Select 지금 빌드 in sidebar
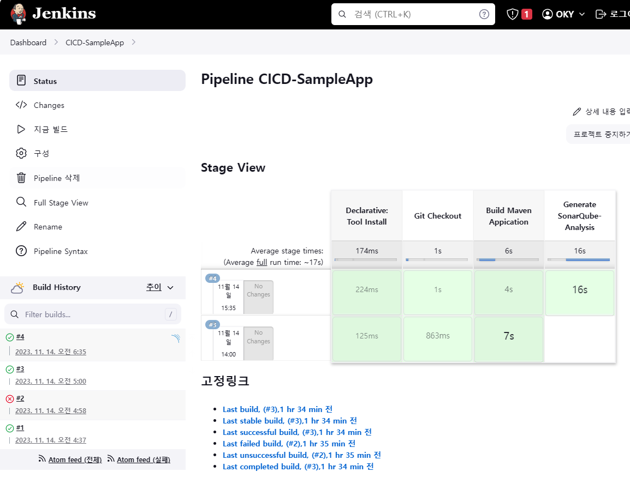The width and height of the screenshot is (630, 484). [x=97, y=129]
